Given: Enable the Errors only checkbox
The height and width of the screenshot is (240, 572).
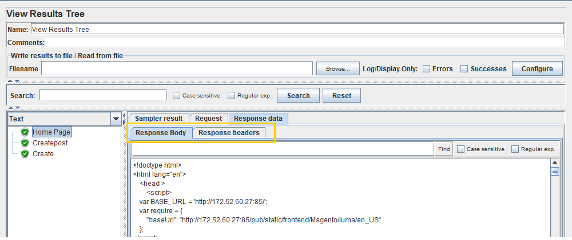Looking at the screenshot, I should click(427, 69).
